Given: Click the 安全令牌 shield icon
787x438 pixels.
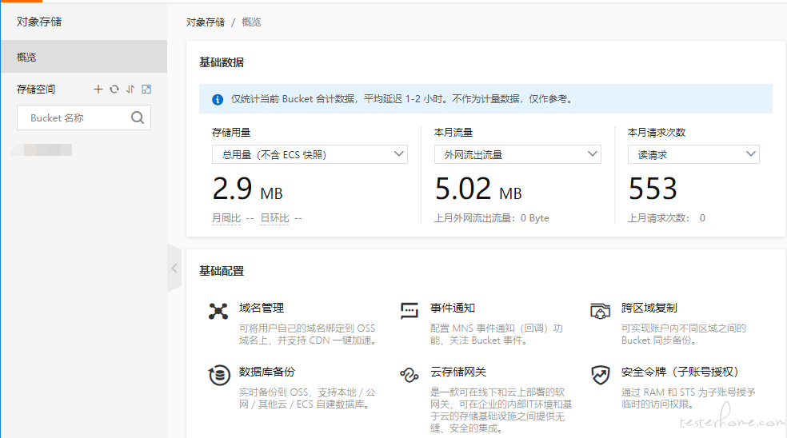Looking at the screenshot, I should 601,375.
